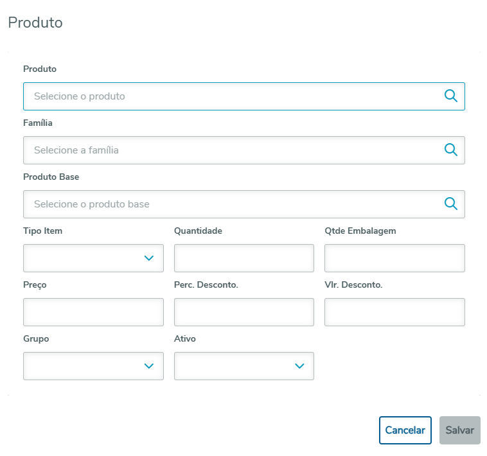Click the Produto Base search magnifier icon
The height and width of the screenshot is (456, 487).
(x=451, y=204)
